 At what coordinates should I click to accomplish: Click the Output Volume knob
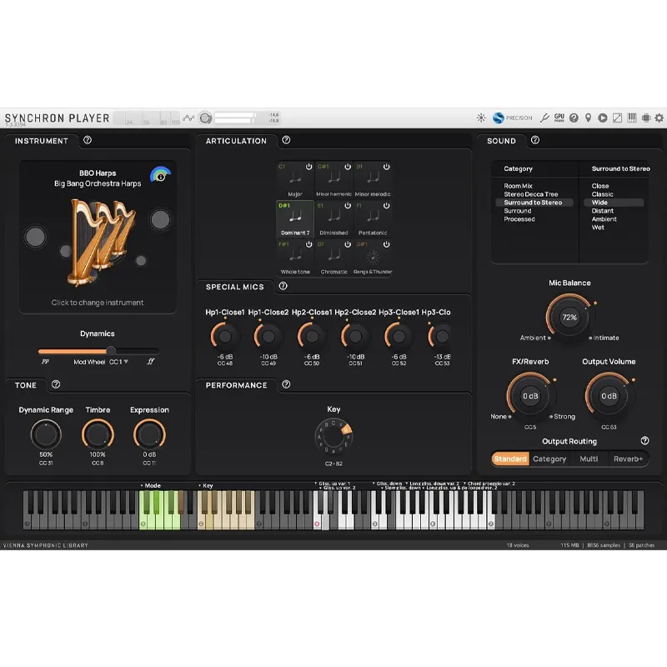tap(609, 395)
